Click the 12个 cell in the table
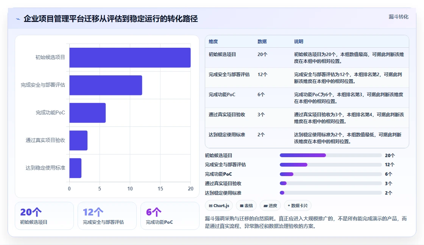424x245 pixels. 262,74
